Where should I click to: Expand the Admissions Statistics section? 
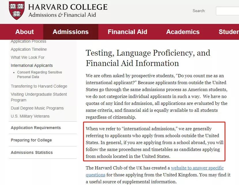pyautogui.click(x=32, y=152)
